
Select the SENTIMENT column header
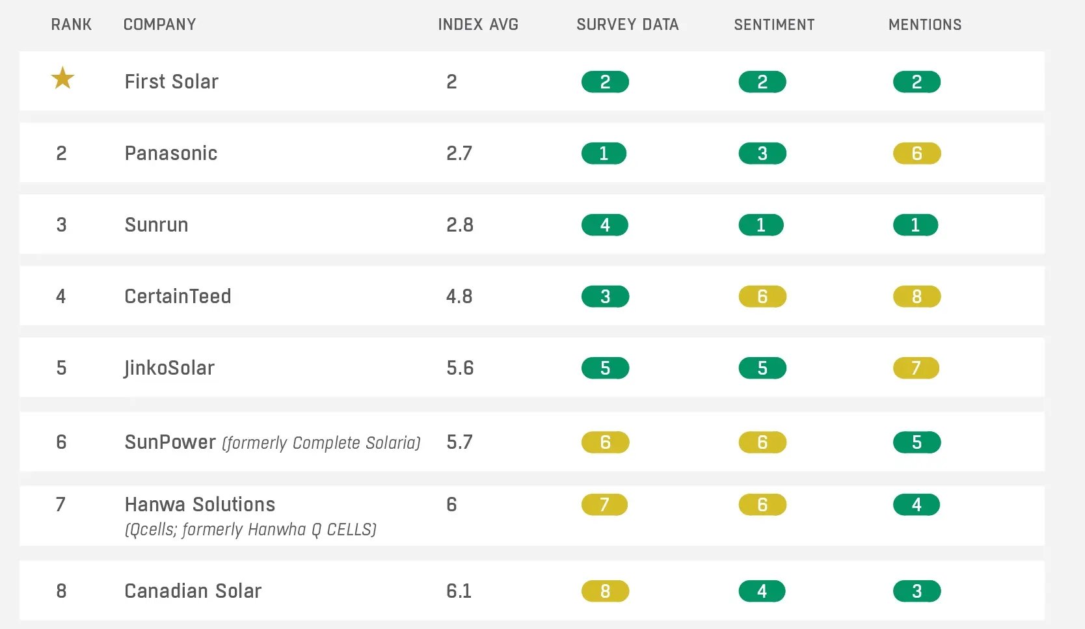click(x=774, y=25)
